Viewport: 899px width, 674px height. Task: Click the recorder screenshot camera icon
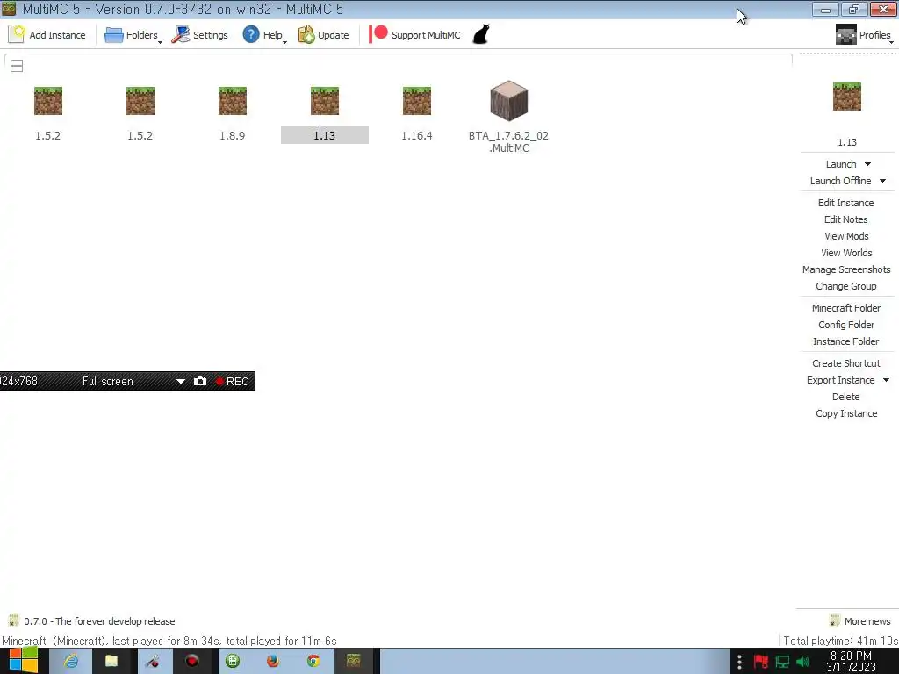coord(200,381)
